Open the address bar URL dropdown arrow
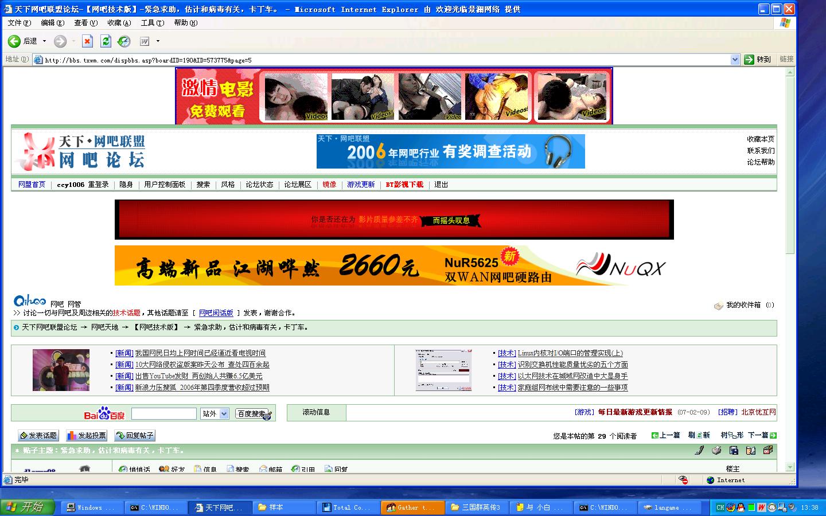Screen dimensions: 826x516 [x=735, y=60]
